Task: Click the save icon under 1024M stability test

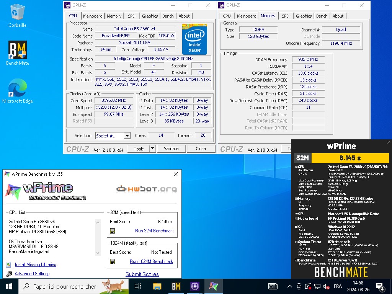Action: [x=113, y=261]
